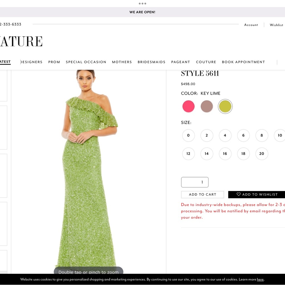Open the COUTURE menu
The image size is (285, 285).
coord(206,62)
